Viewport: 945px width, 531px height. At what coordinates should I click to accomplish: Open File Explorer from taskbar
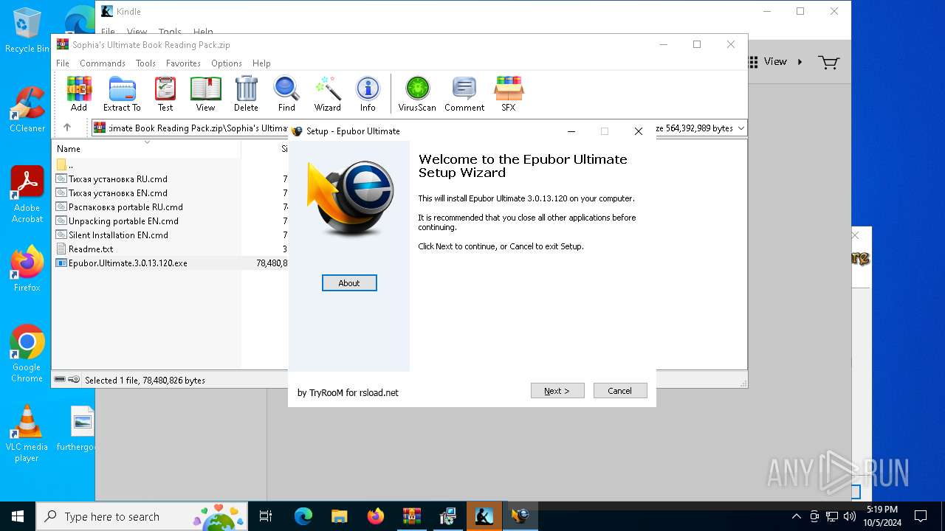[339, 516]
